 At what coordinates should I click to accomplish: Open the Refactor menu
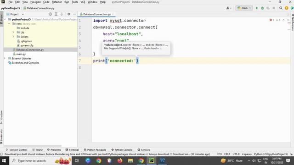(x=57, y=2)
